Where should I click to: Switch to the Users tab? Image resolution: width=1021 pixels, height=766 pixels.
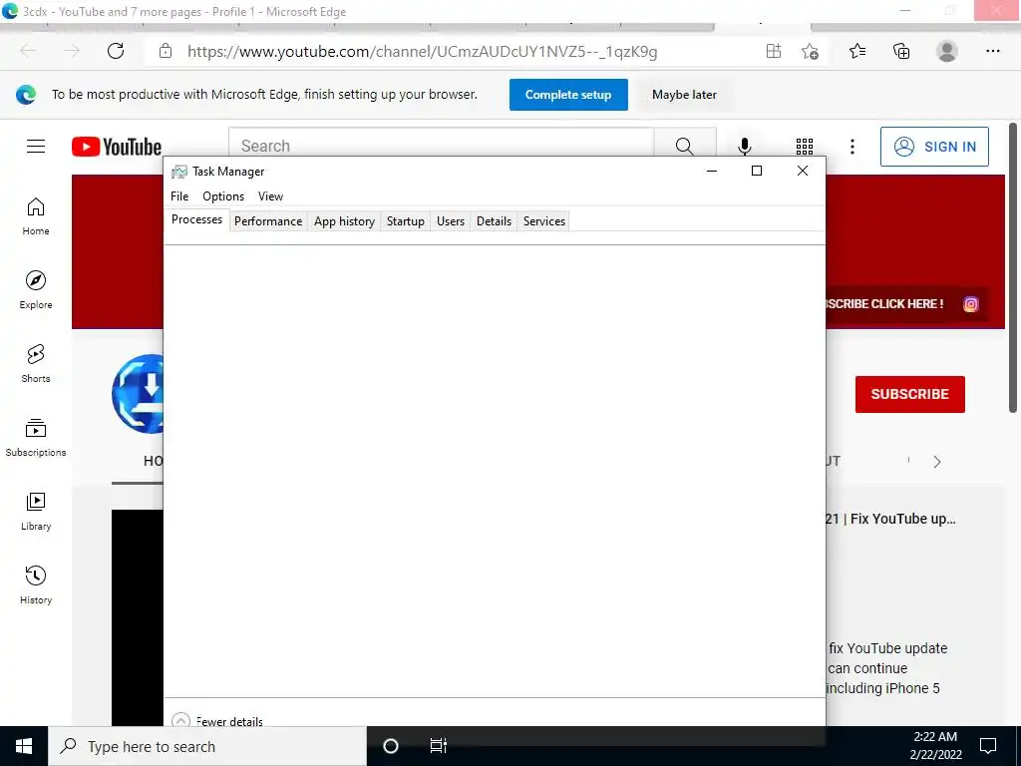coord(451,220)
